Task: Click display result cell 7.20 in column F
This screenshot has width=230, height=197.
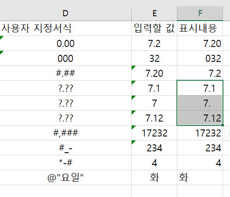Action: 200,43
